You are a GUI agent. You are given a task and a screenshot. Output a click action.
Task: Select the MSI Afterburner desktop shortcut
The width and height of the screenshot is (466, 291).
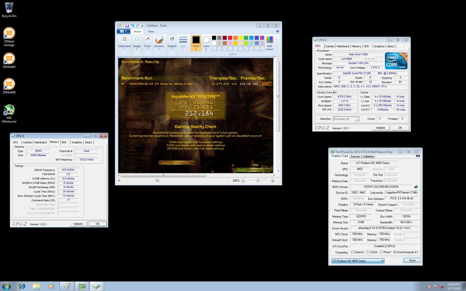pyautogui.click(x=9, y=114)
